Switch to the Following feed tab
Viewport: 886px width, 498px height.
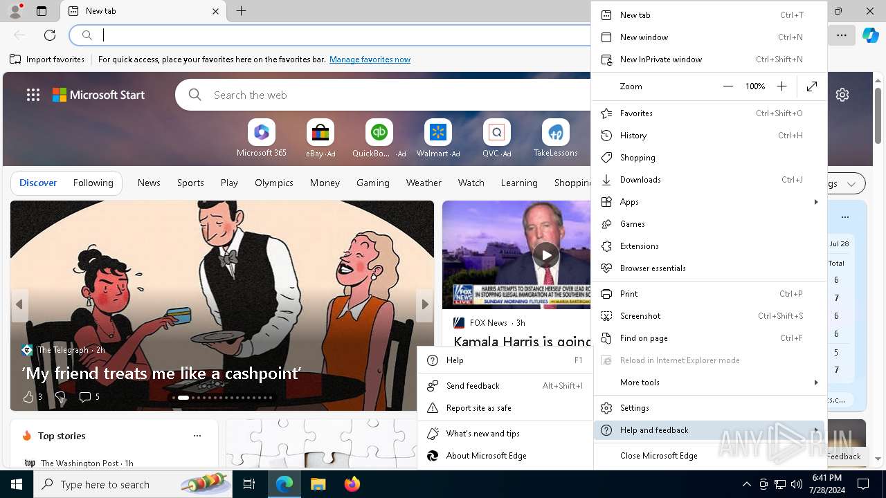point(93,183)
